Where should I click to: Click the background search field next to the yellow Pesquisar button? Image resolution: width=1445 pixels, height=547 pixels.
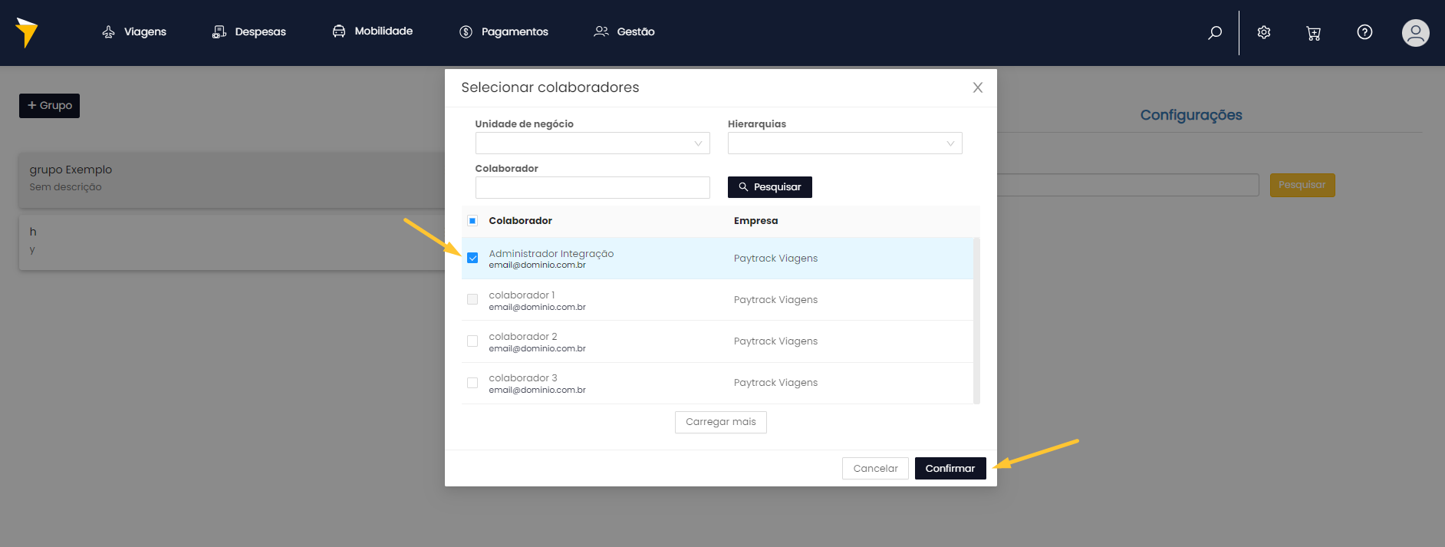(x=1128, y=185)
